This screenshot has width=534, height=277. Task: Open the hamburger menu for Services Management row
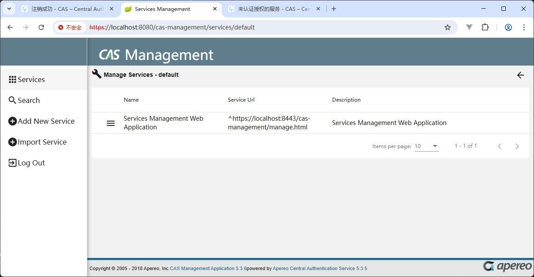coord(111,123)
